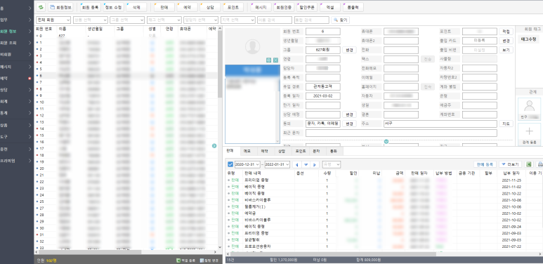Click the magnifier 찾기 search button
Screen dimensions: 543x264
(341, 20)
